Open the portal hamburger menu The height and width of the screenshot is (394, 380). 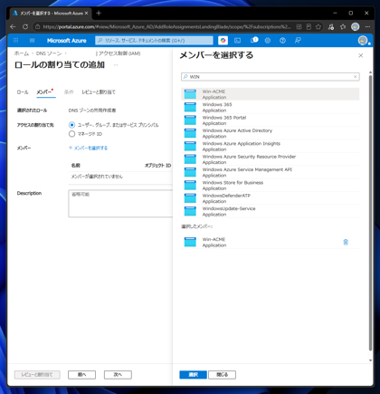click(33, 41)
